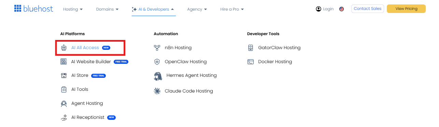This screenshot has height=127, width=439.
Task: Click the Agent Hosting headset icon
Action: (x=63, y=103)
